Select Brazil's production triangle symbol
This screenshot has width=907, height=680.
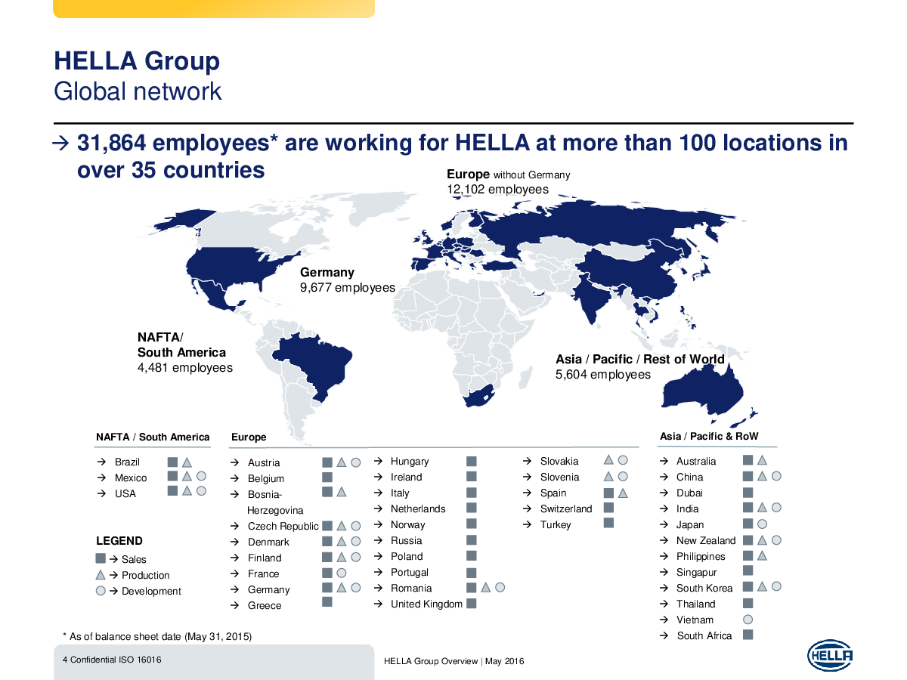coord(187,461)
